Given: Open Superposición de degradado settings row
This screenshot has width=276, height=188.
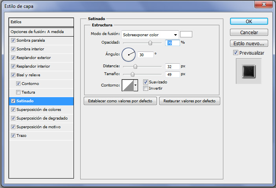Looking at the screenshot, I should (41, 118).
